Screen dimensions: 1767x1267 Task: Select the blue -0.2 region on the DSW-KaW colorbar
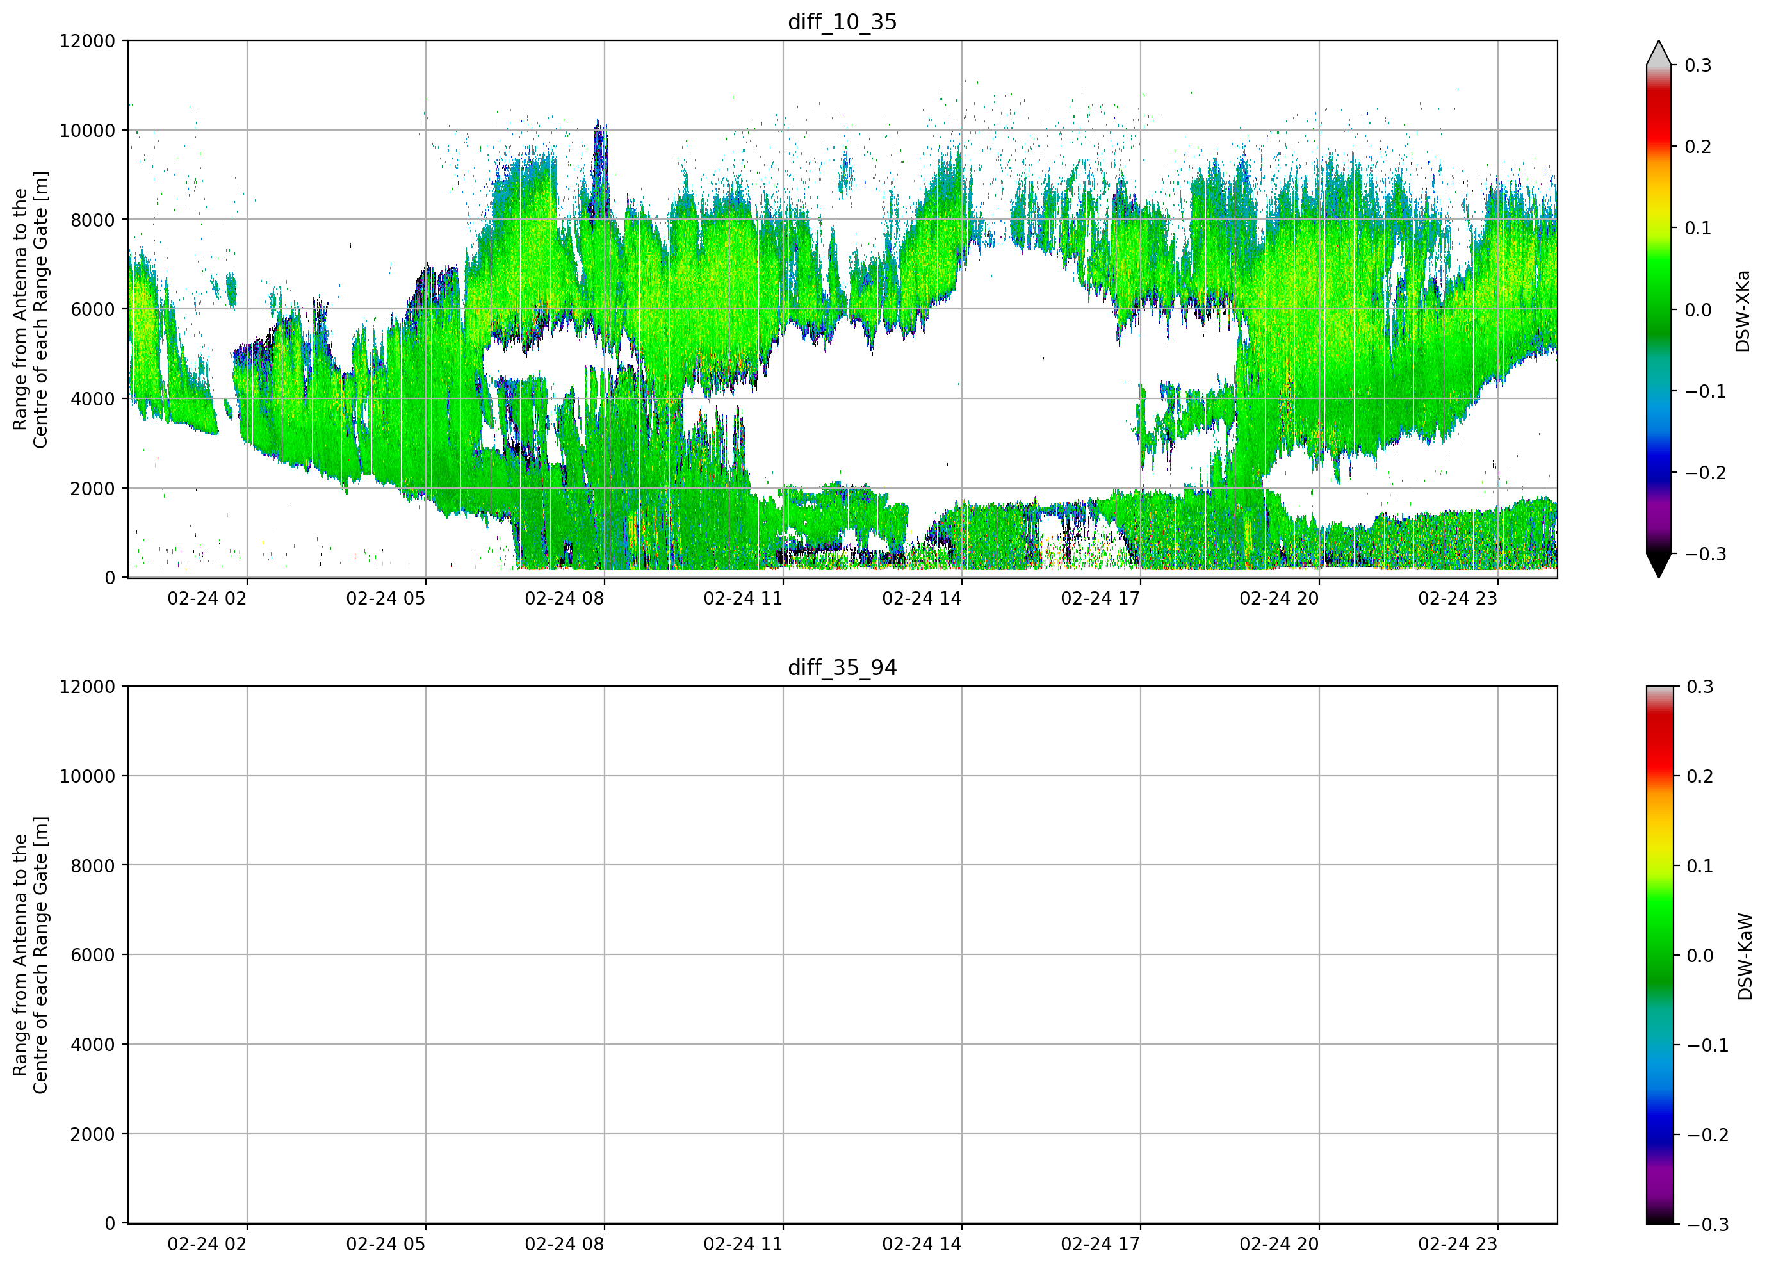(x=1659, y=1134)
